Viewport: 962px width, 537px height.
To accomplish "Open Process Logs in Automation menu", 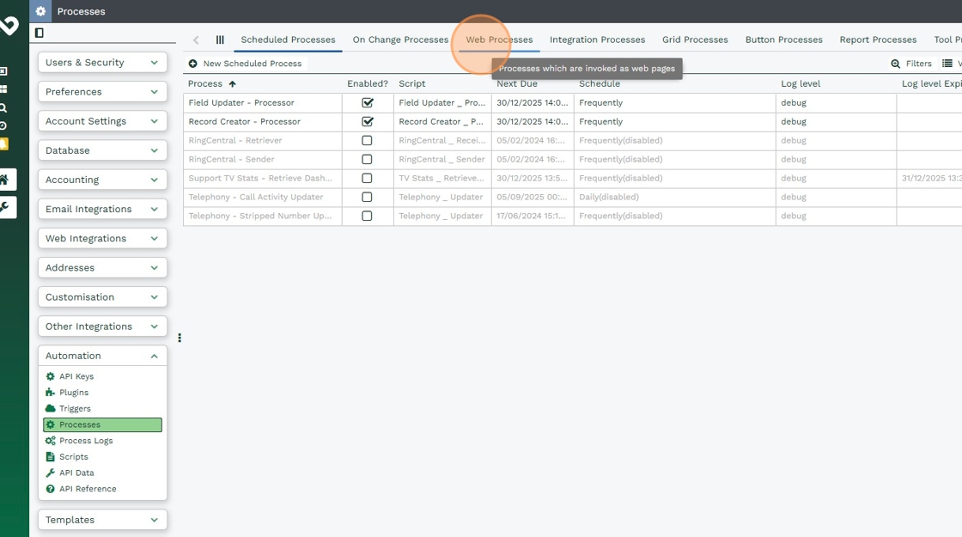I will click(x=86, y=441).
